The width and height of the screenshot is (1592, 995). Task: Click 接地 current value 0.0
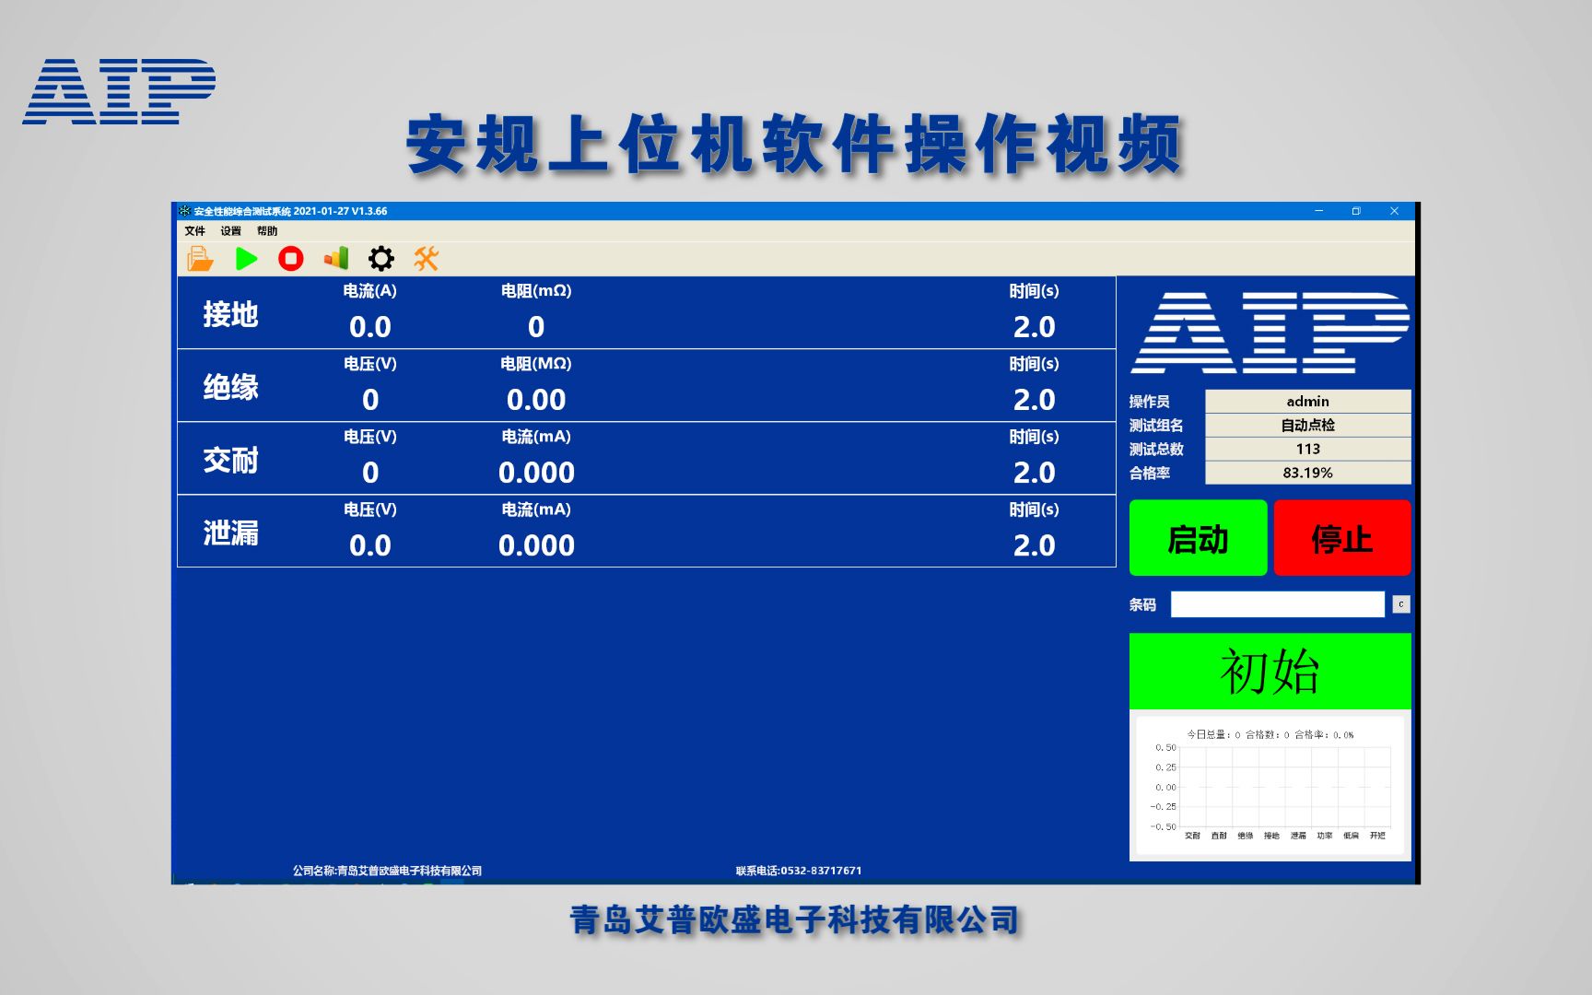[x=370, y=327]
